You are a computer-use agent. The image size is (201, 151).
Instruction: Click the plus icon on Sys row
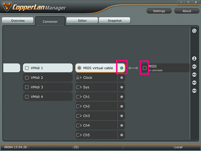pyautogui.click(x=122, y=87)
